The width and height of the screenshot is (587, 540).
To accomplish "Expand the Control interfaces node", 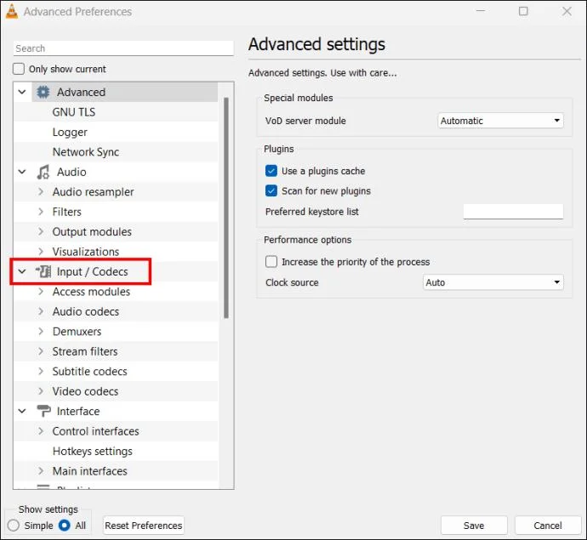I will [x=41, y=431].
